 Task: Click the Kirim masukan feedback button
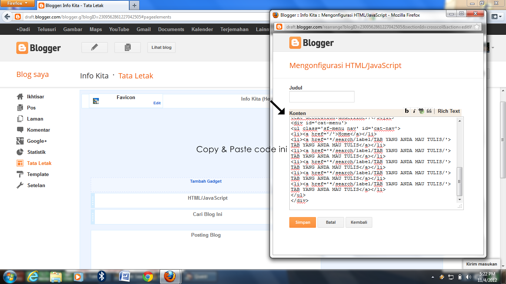tap(482, 264)
